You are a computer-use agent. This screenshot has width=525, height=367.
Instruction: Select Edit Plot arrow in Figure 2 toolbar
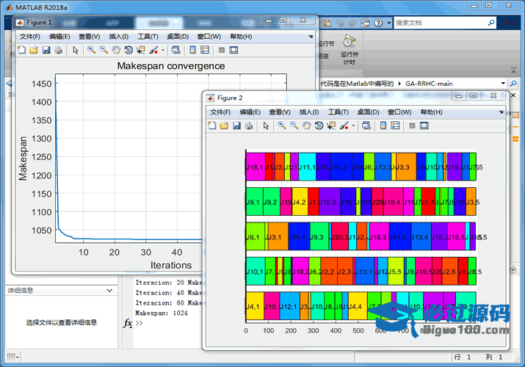(267, 126)
